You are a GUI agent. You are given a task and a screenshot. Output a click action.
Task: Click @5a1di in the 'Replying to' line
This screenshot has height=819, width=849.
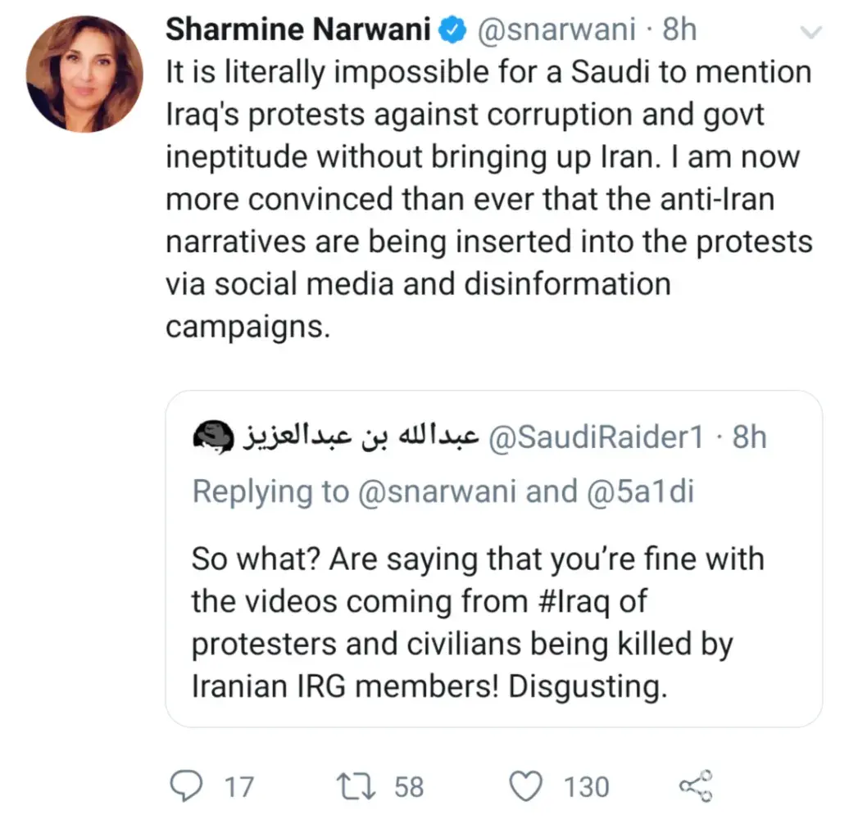coord(641,491)
